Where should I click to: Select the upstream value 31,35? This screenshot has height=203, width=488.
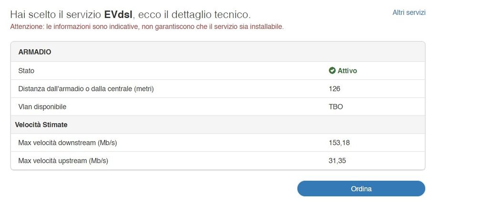pyautogui.click(x=337, y=161)
